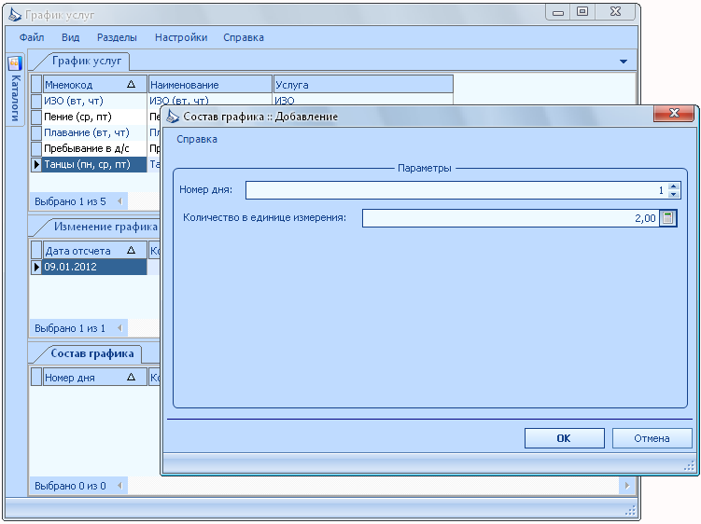Increase Номер дня with the up spinner arrow
Image resolution: width=701 pixels, height=524 pixels.
click(674, 186)
